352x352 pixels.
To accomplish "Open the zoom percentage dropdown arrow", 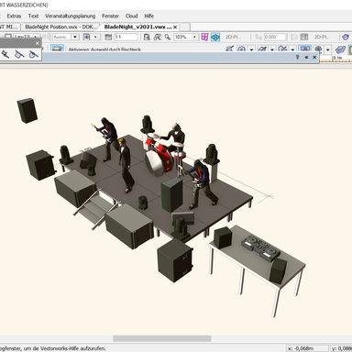I will [x=194, y=37].
